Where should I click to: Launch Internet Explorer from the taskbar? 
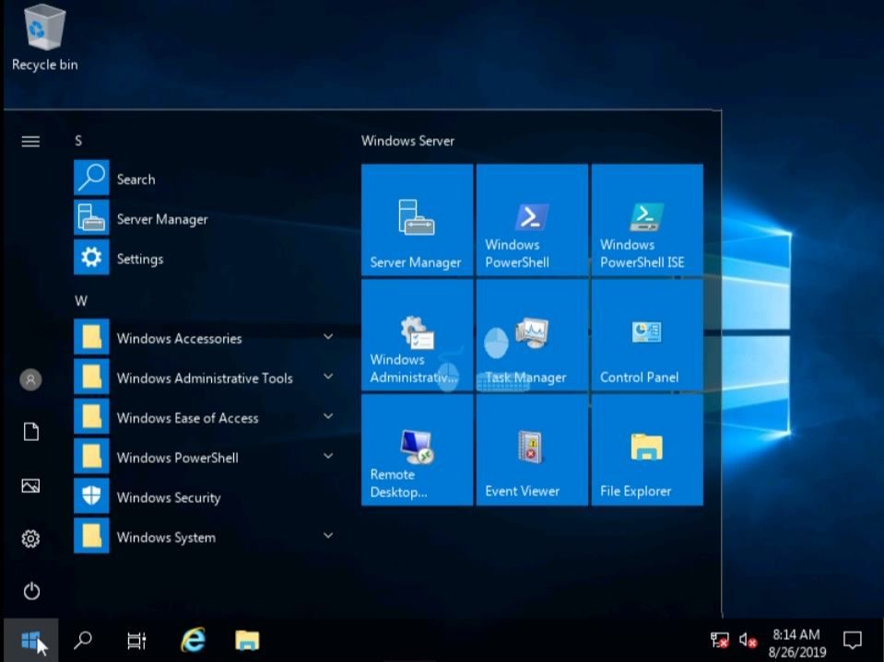click(x=192, y=639)
